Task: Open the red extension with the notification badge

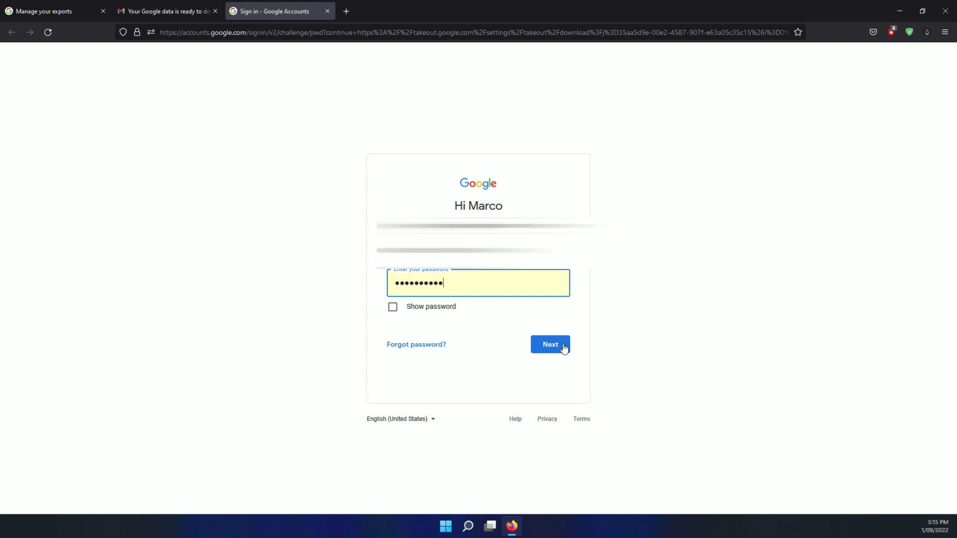Action: tap(891, 32)
